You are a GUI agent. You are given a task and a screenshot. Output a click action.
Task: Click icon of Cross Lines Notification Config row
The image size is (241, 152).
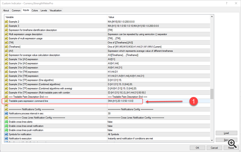tap(6, 118)
